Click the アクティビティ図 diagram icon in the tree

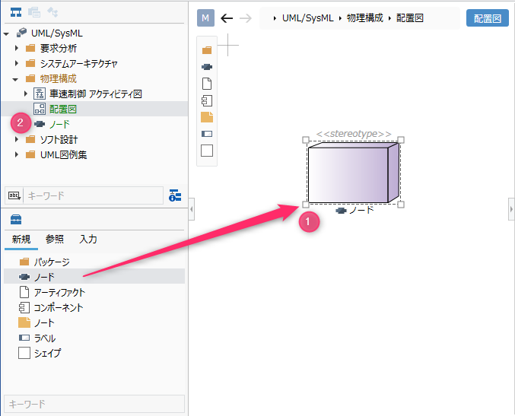coord(40,94)
